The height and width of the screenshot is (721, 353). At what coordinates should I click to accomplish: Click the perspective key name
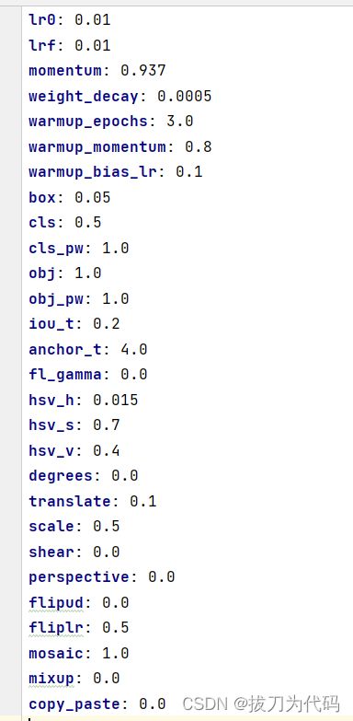(79, 577)
